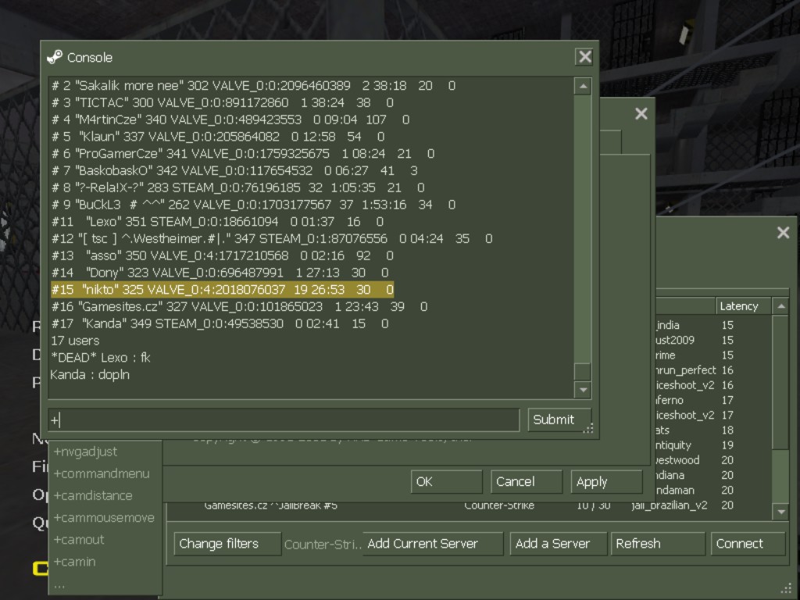The width and height of the screenshot is (800, 600).
Task: Click the "BuCkL3" player line
Action: point(254,205)
